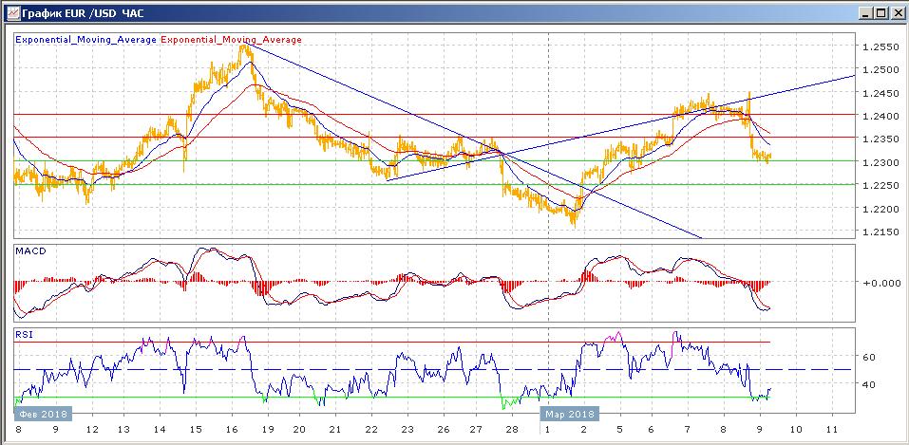Click the 1.2350 price axis label
The height and width of the screenshot is (445, 909).
coord(880,139)
